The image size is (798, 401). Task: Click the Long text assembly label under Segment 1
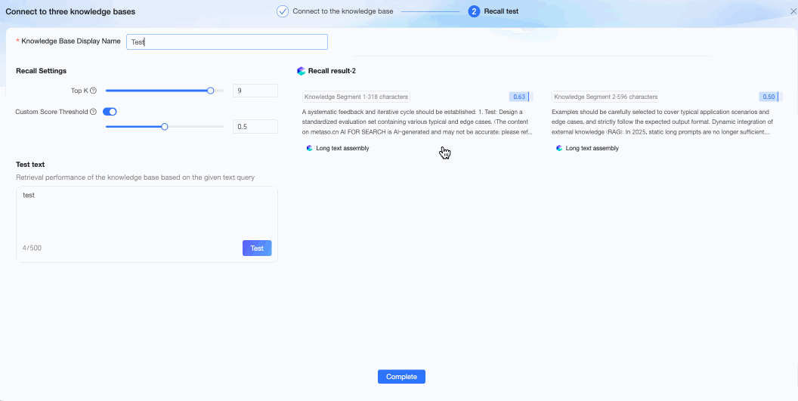[x=342, y=148]
